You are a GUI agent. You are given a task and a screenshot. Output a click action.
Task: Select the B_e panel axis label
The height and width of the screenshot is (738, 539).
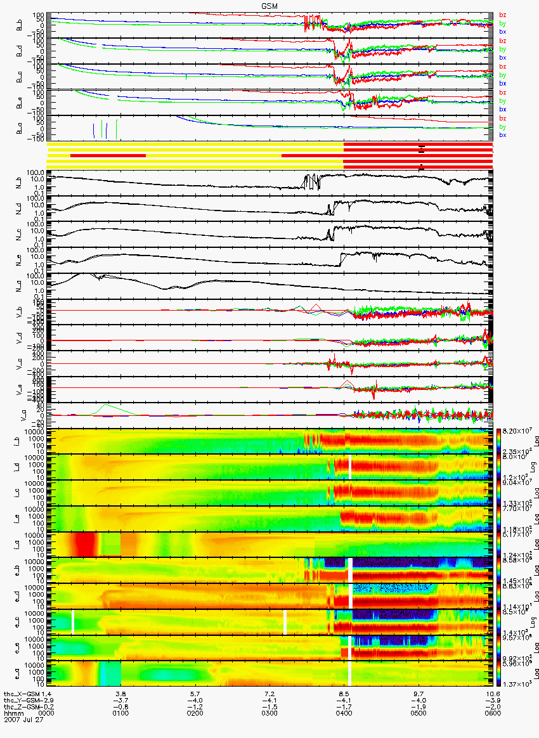pyautogui.click(x=20, y=103)
